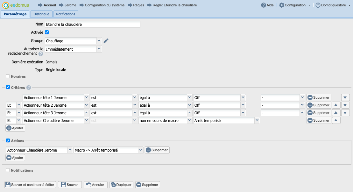Screen dimensions: 353x192
Task: Move the tête 1 criterion down with arrow
Action: pyautogui.click(x=345, y=97)
